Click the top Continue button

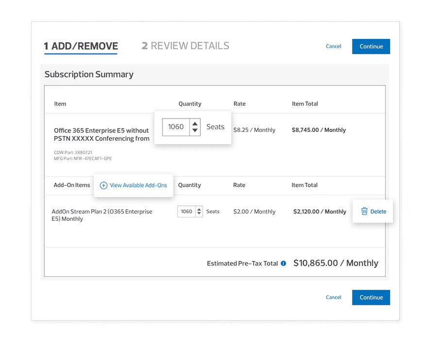tap(371, 46)
